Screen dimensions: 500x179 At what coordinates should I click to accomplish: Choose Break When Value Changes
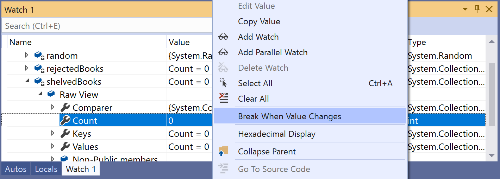pos(289,116)
